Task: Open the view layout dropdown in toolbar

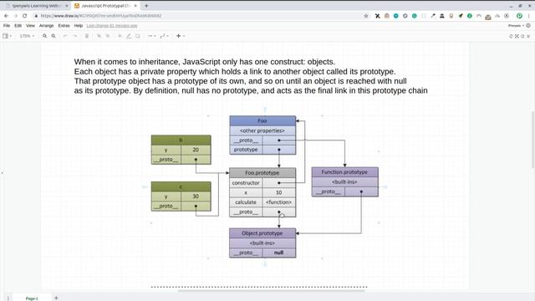Action: 8,36
